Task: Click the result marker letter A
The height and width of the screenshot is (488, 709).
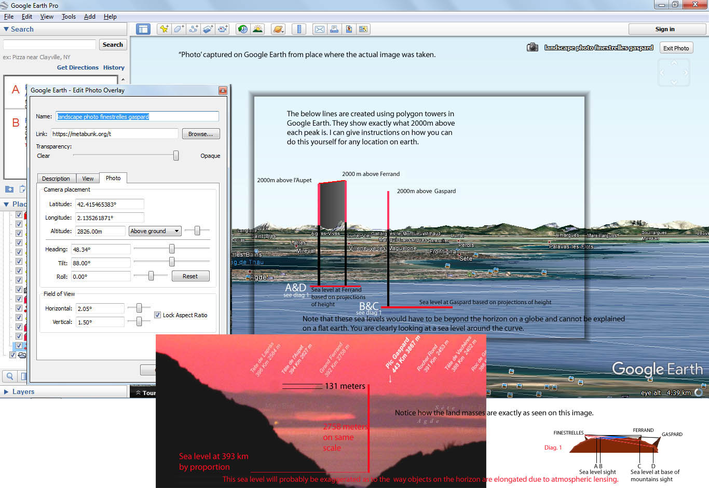Action: (16, 90)
